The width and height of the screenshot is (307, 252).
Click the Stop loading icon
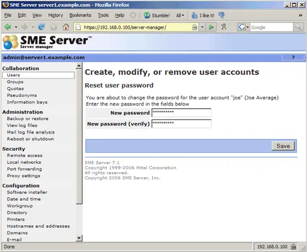coord(54,27)
